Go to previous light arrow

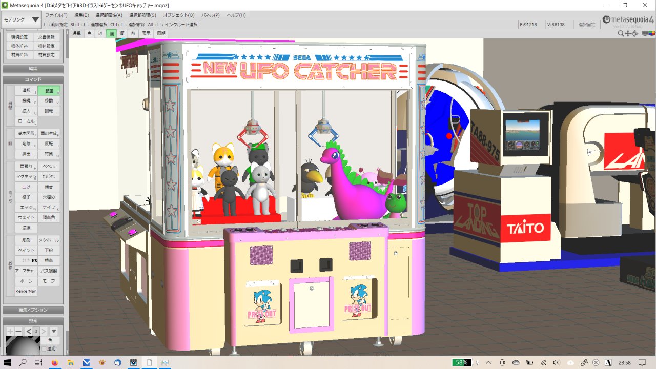[x=29, y=331]
